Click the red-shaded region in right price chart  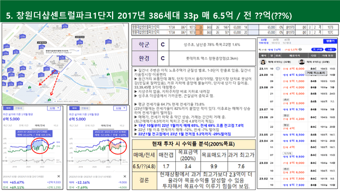pos(115,145)
